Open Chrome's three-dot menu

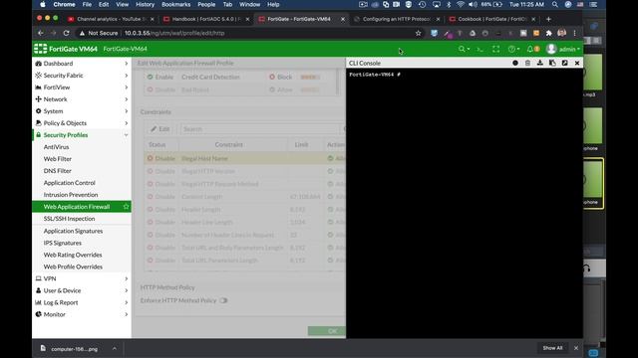click(x=574, y=33)
